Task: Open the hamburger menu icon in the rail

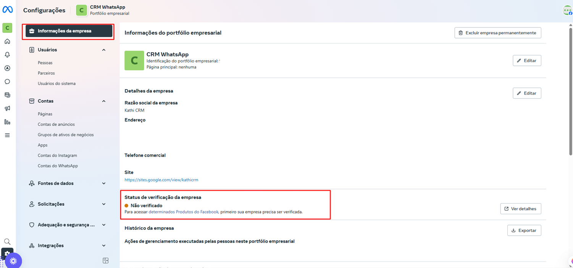Action: [7, 135]
